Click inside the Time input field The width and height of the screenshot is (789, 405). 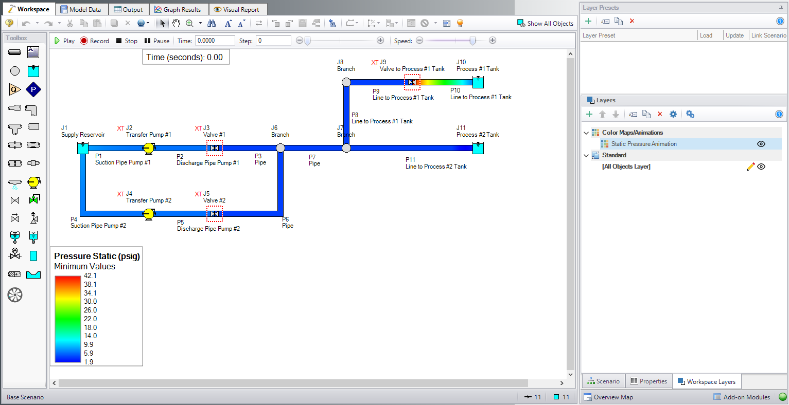[x=215, y=40]
